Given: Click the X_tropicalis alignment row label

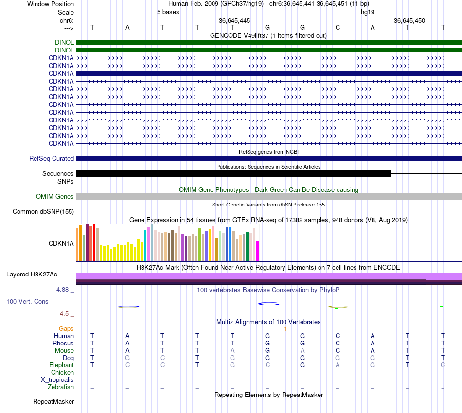Looking at the screenshot, I should pos(57,380).
